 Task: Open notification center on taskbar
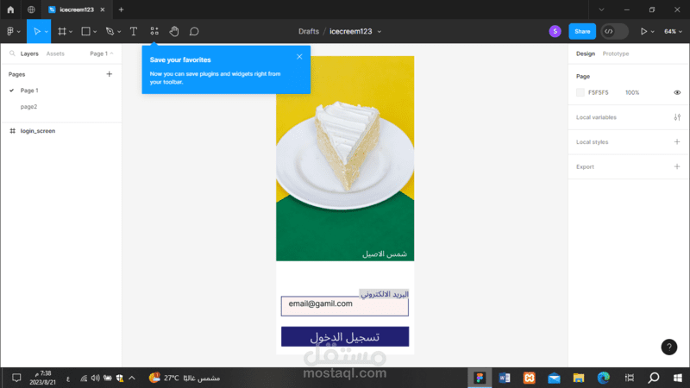coord(16,378)
